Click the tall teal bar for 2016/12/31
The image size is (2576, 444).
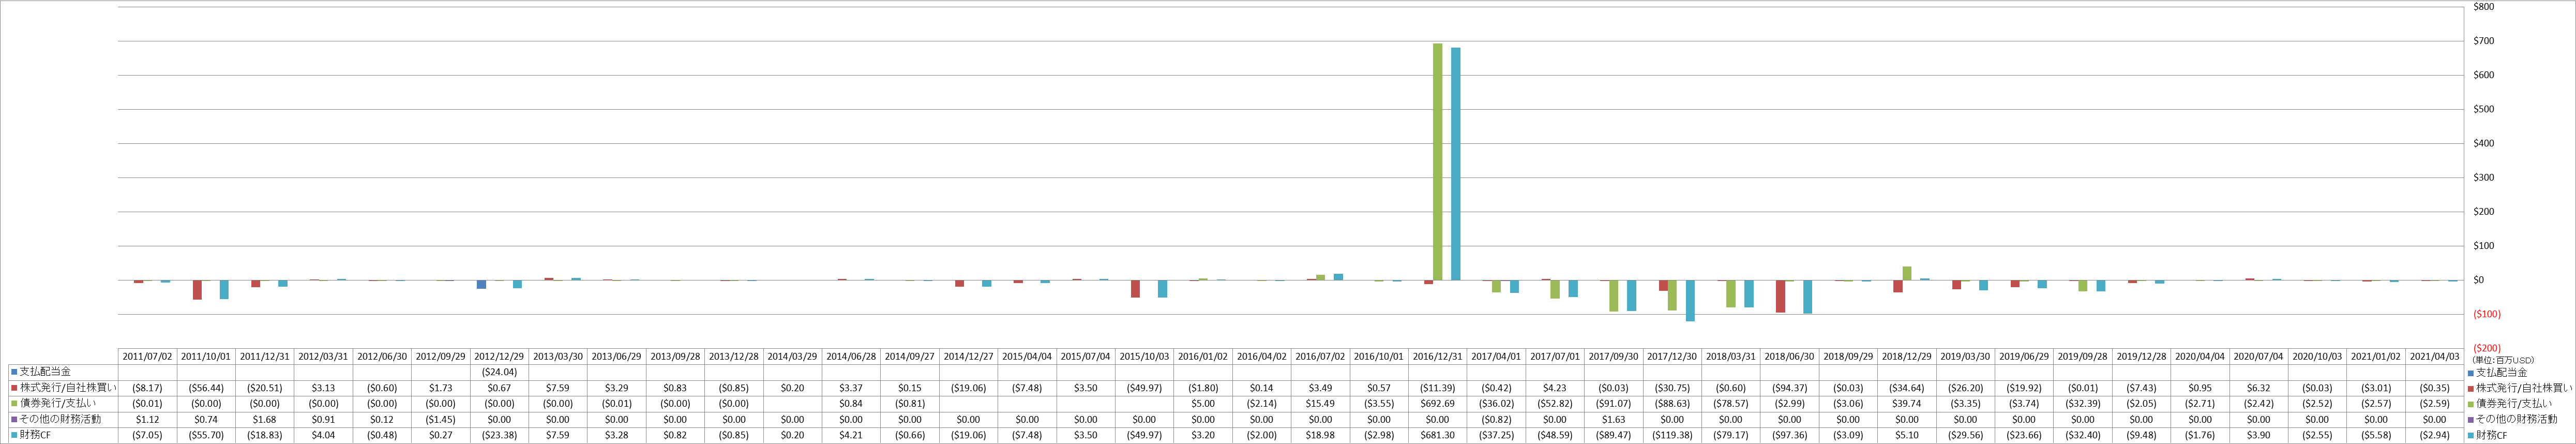click(1455, 164)
